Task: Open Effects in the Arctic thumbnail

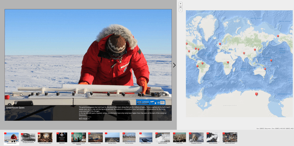Action: tap(146, 137)
